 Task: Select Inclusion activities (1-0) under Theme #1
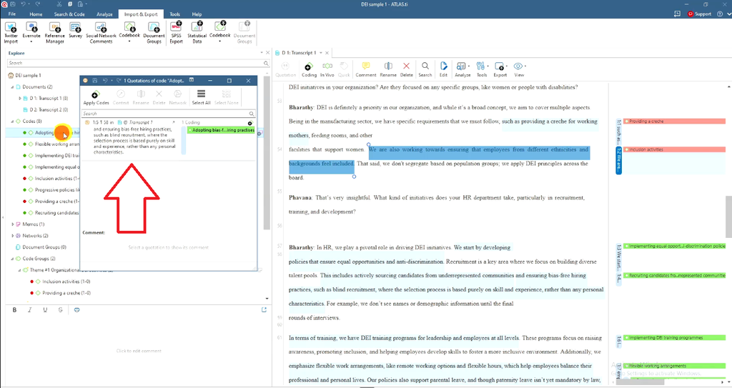coord(66,282)
